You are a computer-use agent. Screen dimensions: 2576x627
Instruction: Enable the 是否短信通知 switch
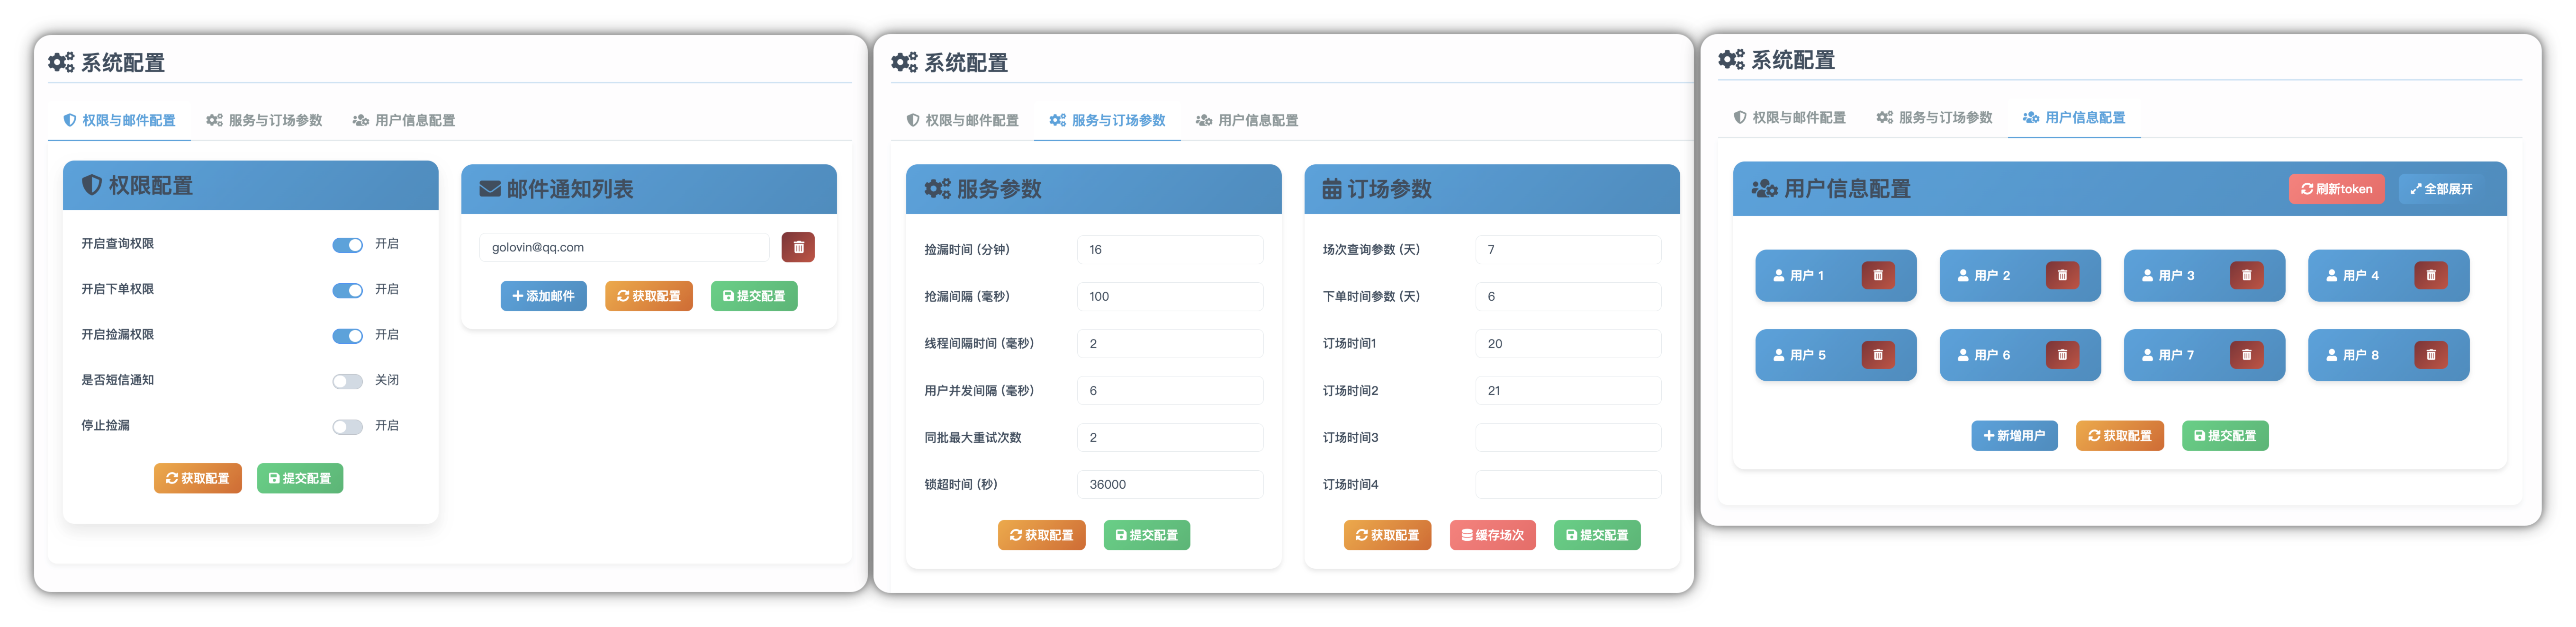point(347,381)
